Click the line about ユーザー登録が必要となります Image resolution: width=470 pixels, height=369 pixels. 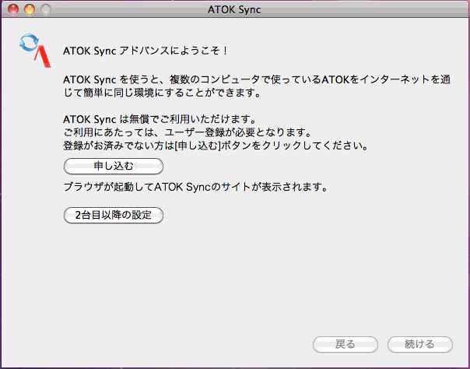click(x=187, y=132)
